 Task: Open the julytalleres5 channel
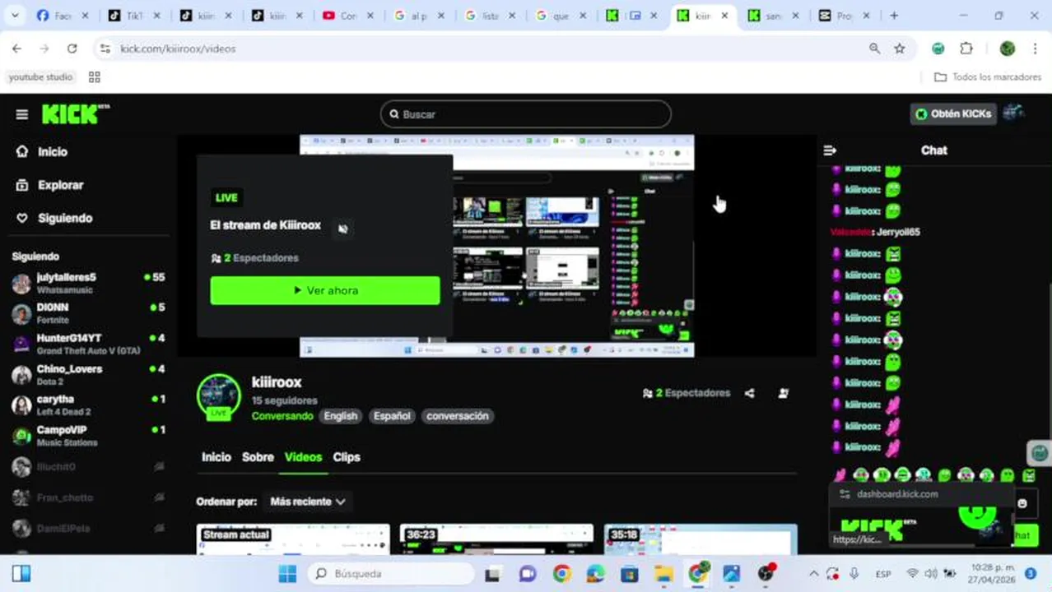click(x=88, y=284)
